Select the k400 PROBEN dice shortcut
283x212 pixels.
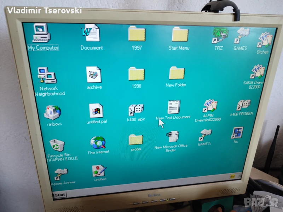coord(243,105)
